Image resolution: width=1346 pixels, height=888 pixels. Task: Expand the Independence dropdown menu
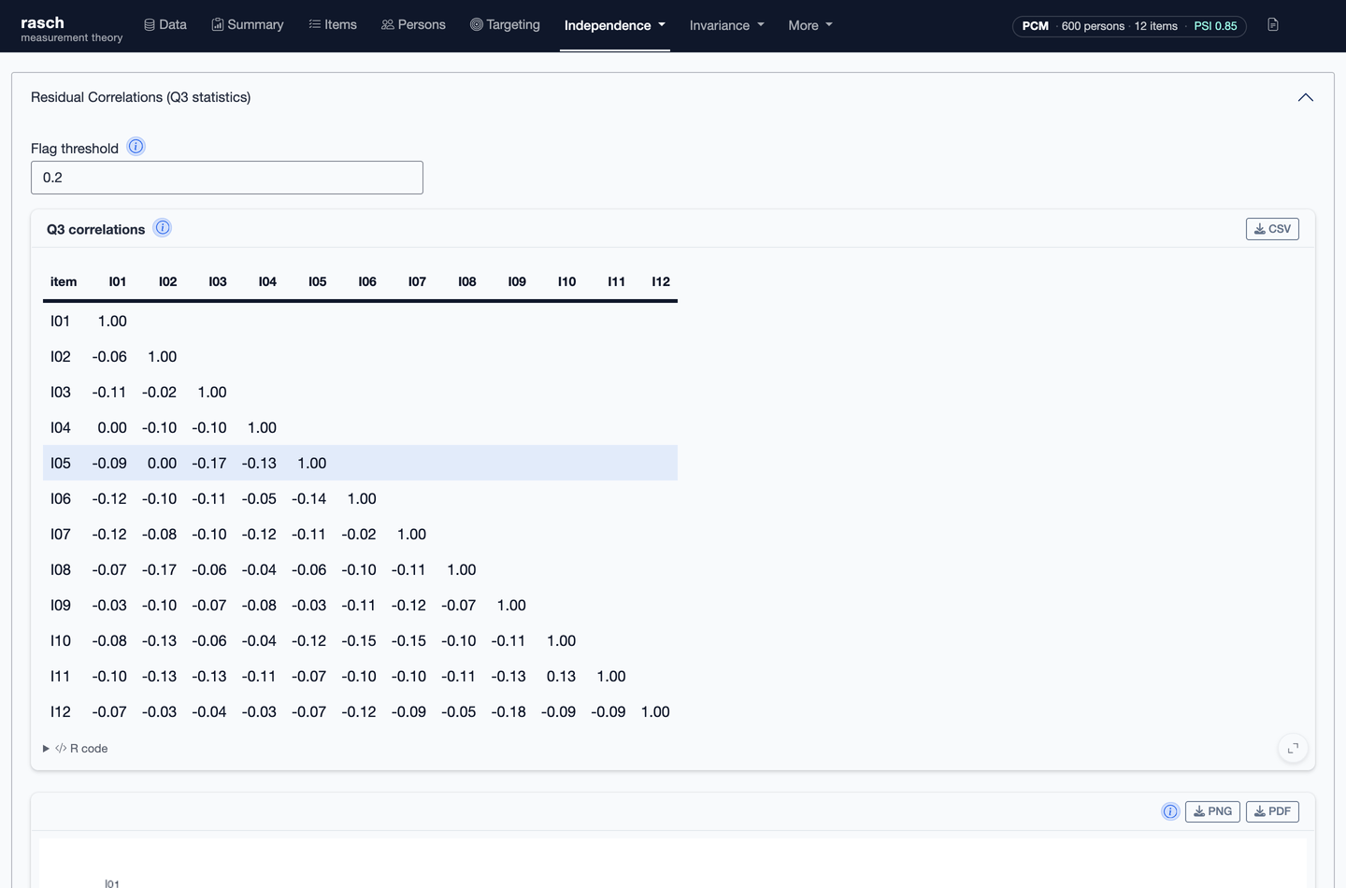pyautogui.click(x=615, y=25)
